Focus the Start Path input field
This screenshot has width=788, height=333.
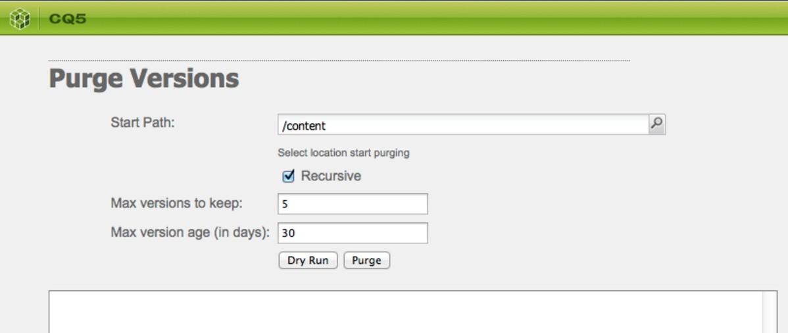click(463, 124)
